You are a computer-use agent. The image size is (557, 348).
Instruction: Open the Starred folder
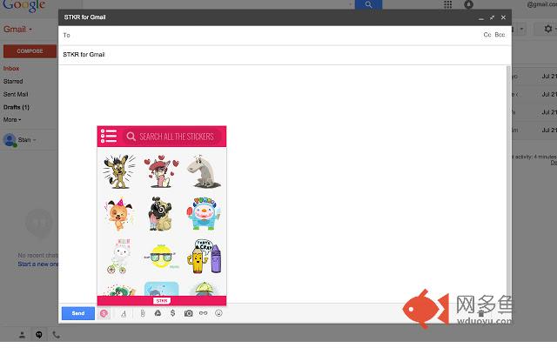tap(13, 81)
